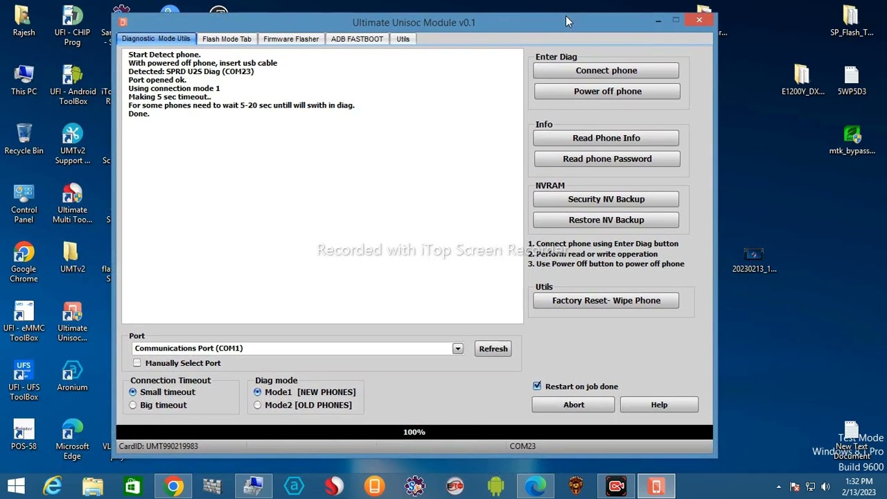Click iTop Screen Recorder taskbar icon
Image resolution: width=887 pixels, height=499 pixels.
(x=616, y=486)
